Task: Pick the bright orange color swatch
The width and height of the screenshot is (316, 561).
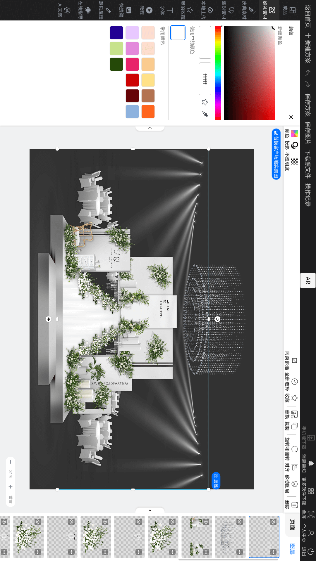Action: 148,112
